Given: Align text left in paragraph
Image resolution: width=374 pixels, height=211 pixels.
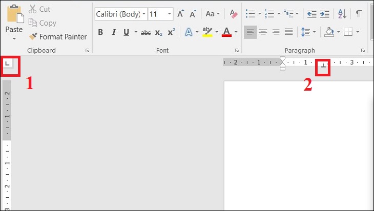Looking at the screenshot, I should tap(250, 32).
